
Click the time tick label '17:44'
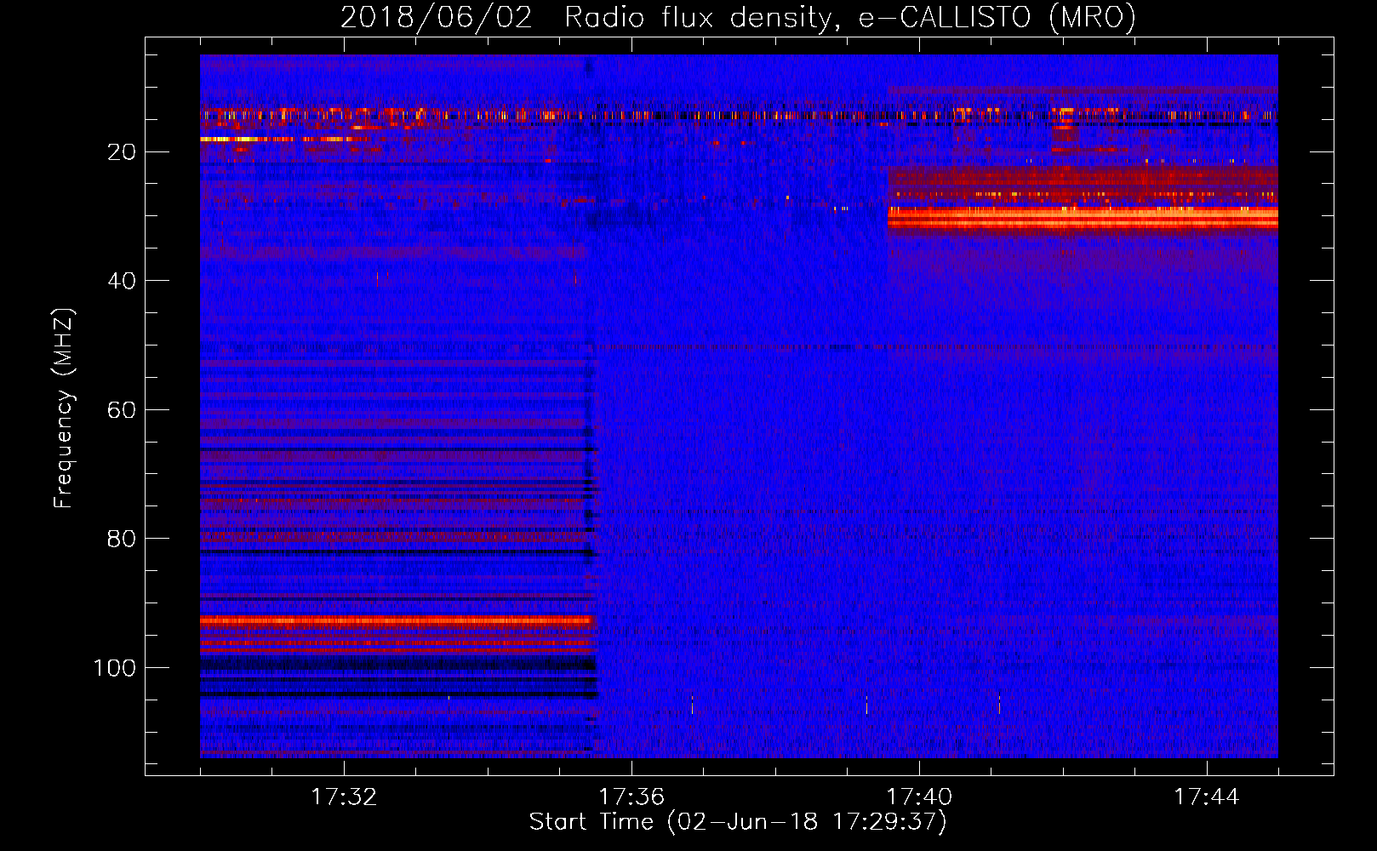(x=1207, y=797)
